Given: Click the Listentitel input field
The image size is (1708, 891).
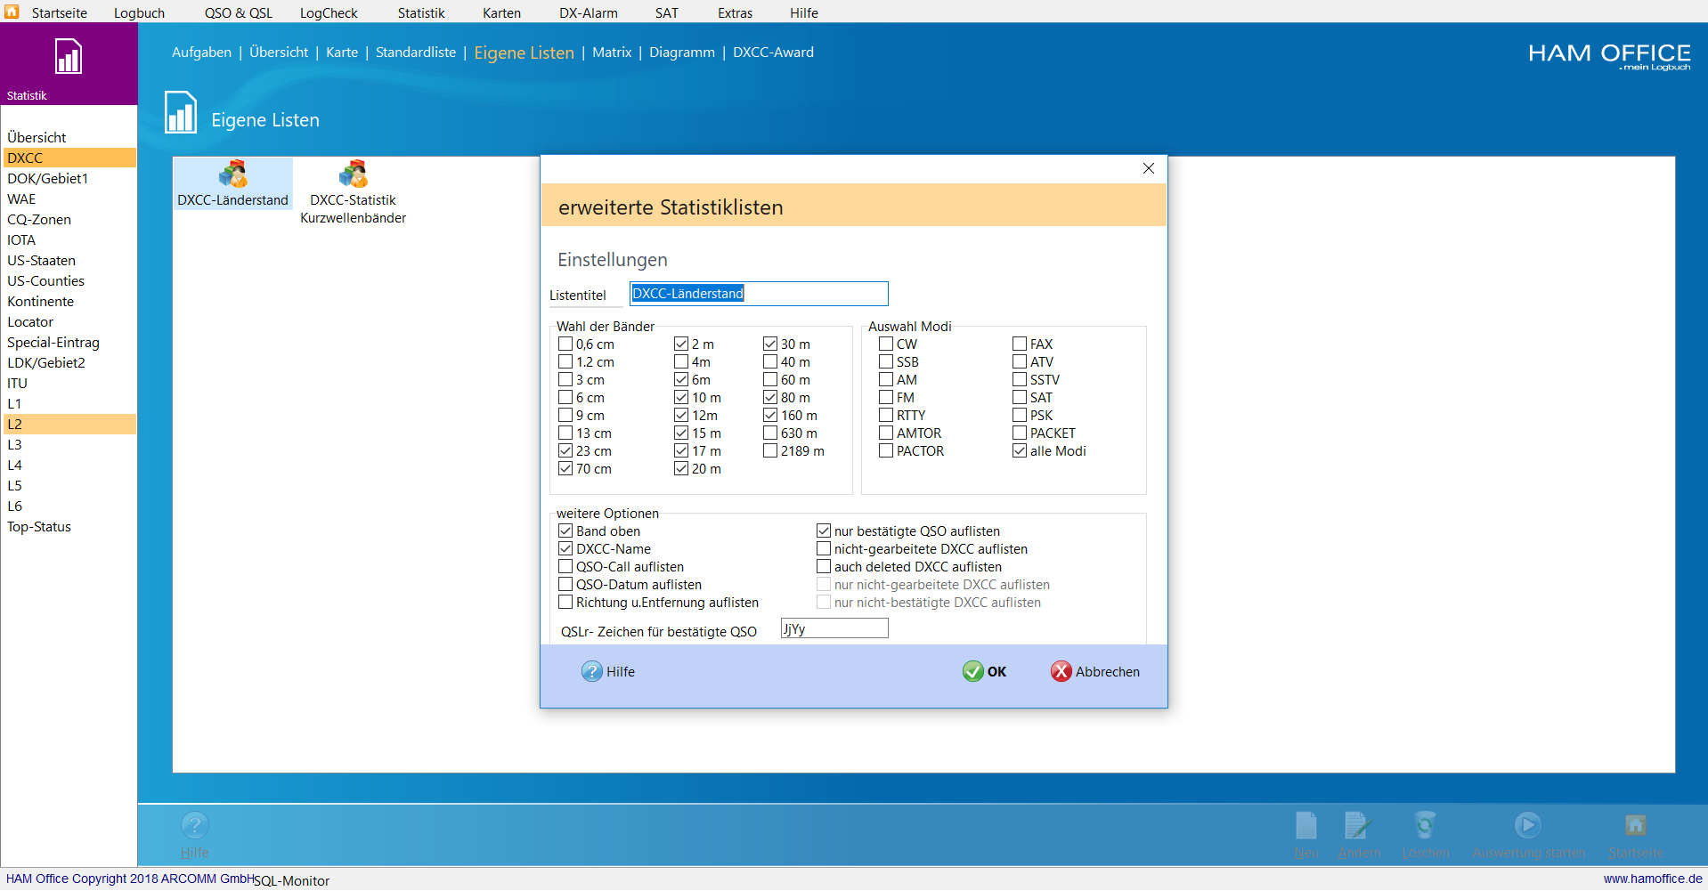Looking at the screenshot, I should click(759, 294).
